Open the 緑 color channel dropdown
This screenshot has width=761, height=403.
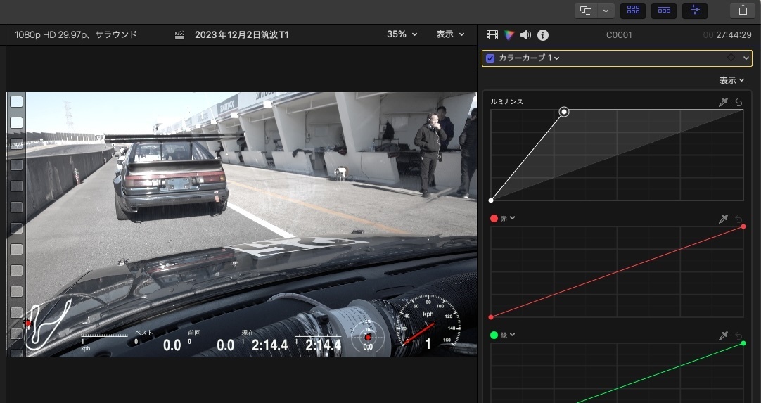coord(508,335)
